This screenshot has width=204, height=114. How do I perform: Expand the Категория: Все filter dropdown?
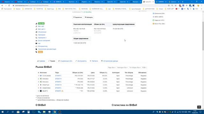click(122, 67)
